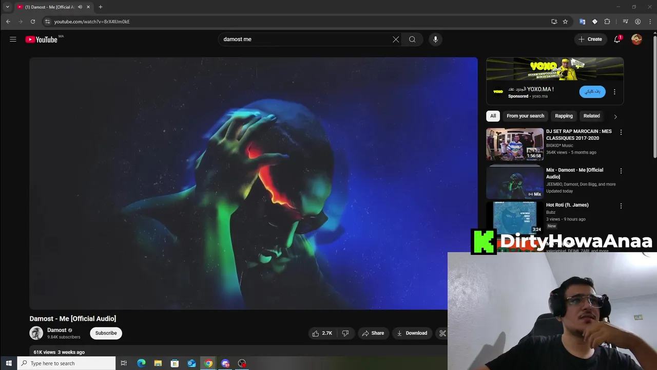Launch Microsoft Edge from taskbar
This screenshot has height=370, width=657.
(141, 363)
